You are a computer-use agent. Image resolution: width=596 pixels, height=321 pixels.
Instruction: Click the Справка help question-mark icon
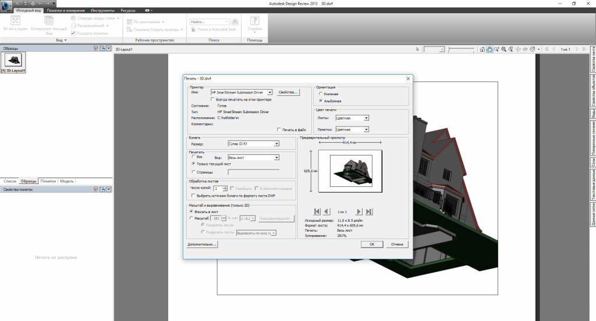tap(255, 20)
